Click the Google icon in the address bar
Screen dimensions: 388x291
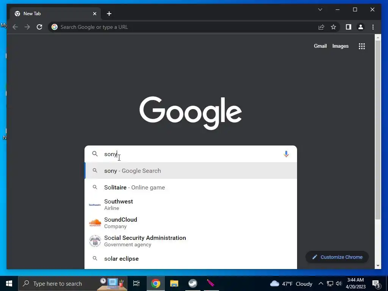[x=55, y=27]
